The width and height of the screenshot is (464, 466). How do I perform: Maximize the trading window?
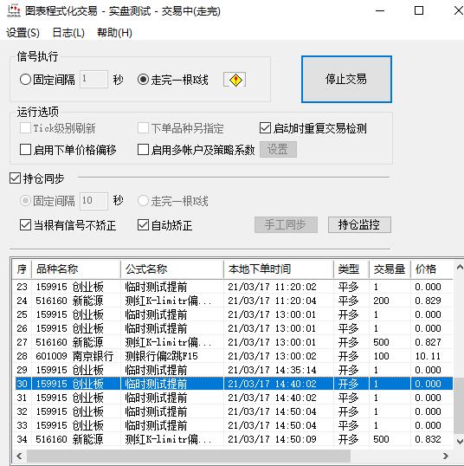point(419,11)
